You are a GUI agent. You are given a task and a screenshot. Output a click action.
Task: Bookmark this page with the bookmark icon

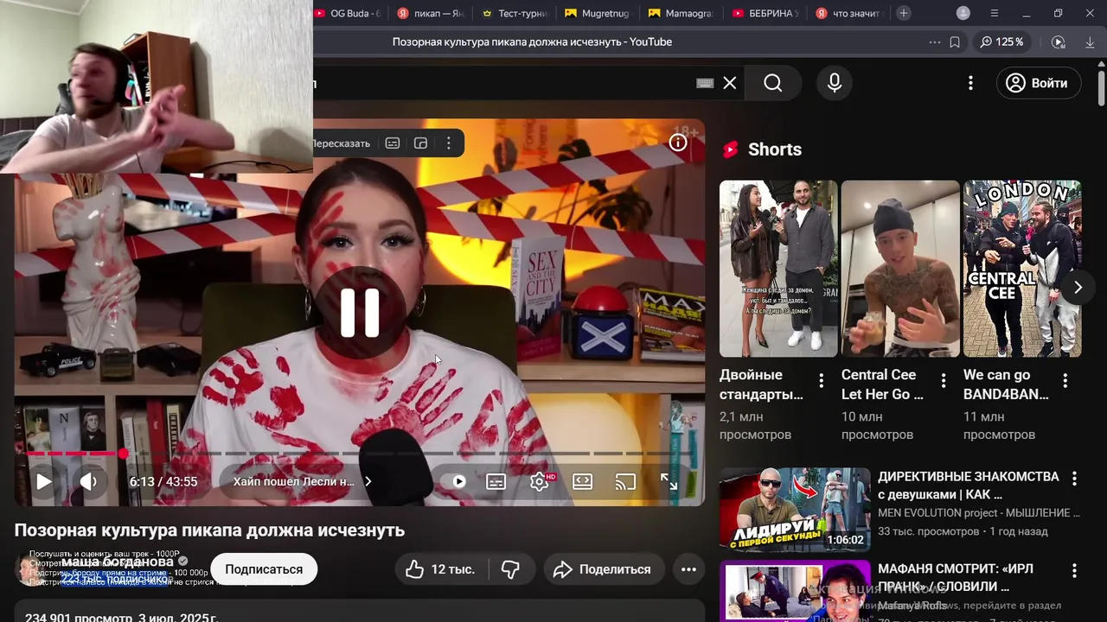pos(955,41)
